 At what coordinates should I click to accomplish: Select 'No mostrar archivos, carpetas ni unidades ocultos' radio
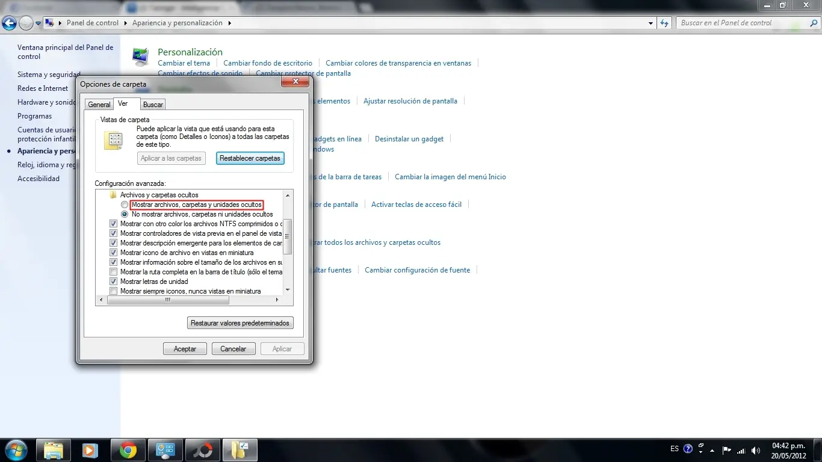pos(125,214)
